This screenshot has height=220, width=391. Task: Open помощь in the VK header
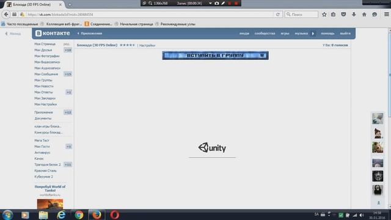(x=327, y=34)
